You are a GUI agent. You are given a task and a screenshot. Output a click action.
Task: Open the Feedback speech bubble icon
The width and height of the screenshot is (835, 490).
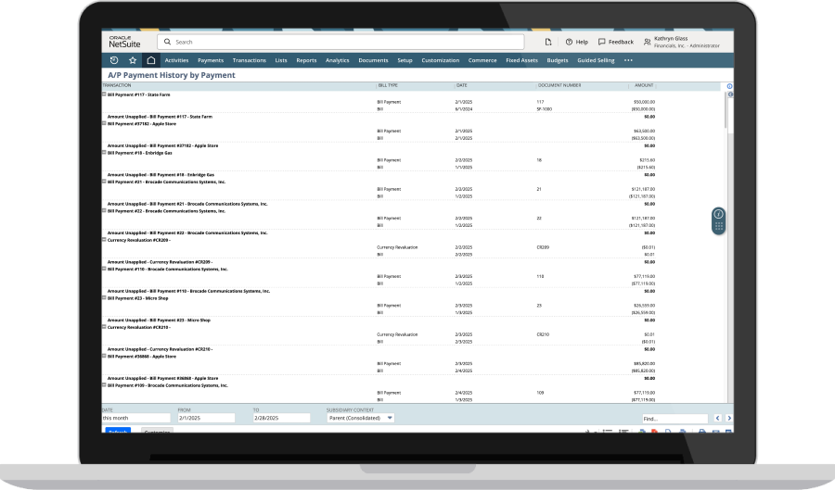click(x=602, y=42)
